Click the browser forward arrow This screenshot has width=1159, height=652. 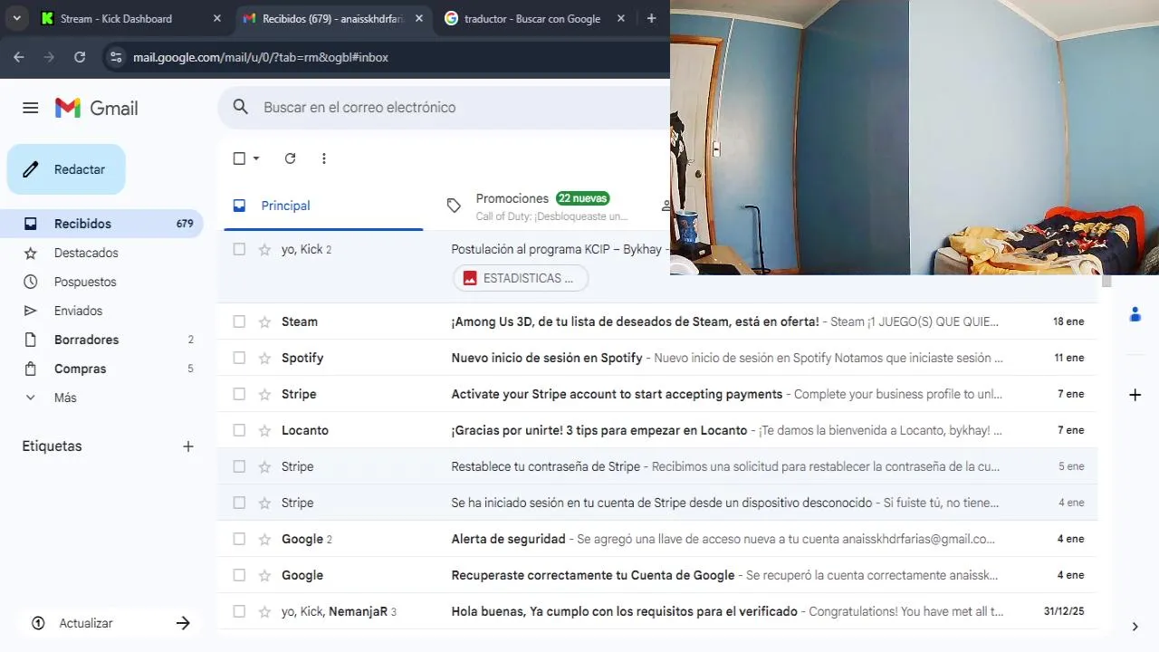[49, 57]
